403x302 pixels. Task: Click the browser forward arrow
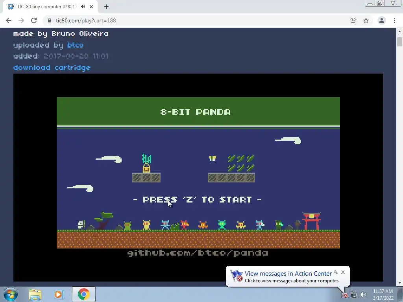21,20
